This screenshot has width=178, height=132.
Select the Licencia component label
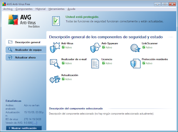click(107, 59)
